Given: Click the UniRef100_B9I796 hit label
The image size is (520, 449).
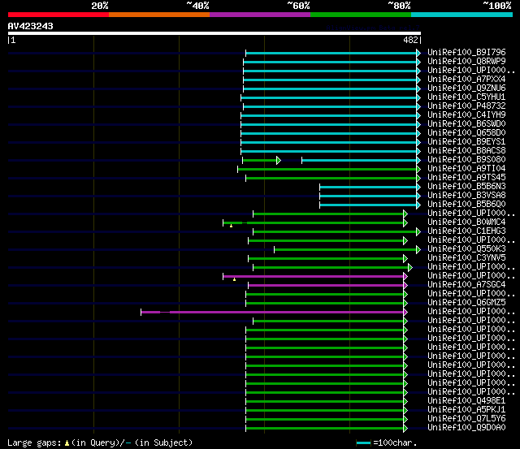Looking at the screenshot, I should point(466,52).
